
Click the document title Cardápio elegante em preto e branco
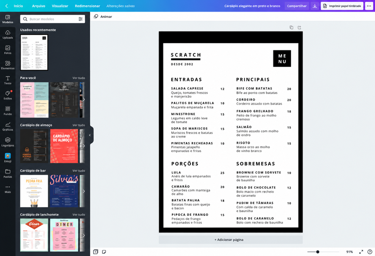[252, 6]
